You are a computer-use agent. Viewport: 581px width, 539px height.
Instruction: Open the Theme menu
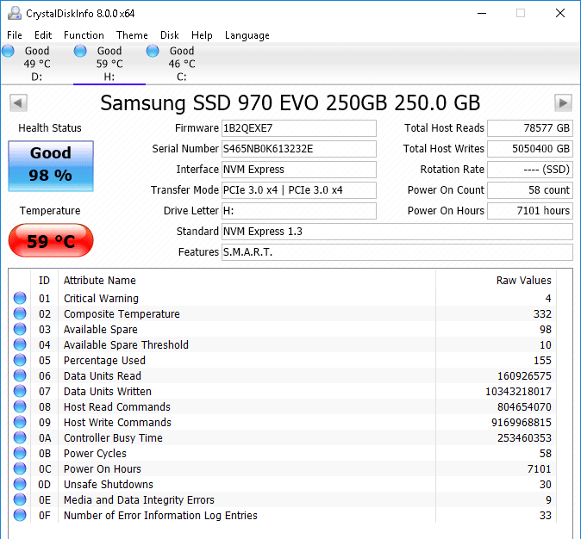[x=132, y=35]
